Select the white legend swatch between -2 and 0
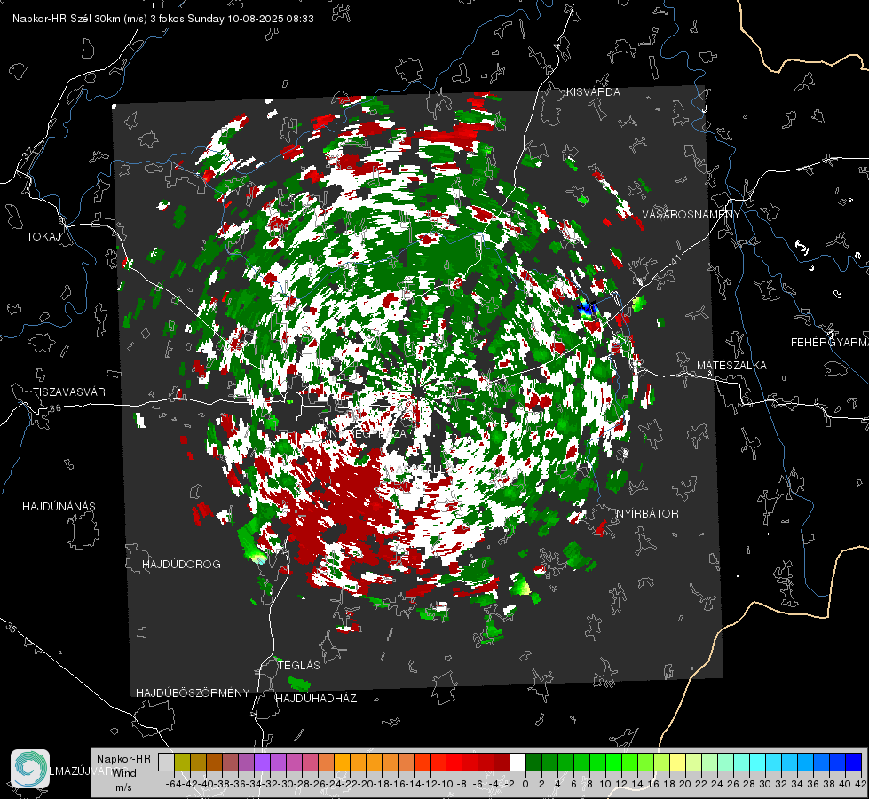869x799 pixels. tap(517, 762)
